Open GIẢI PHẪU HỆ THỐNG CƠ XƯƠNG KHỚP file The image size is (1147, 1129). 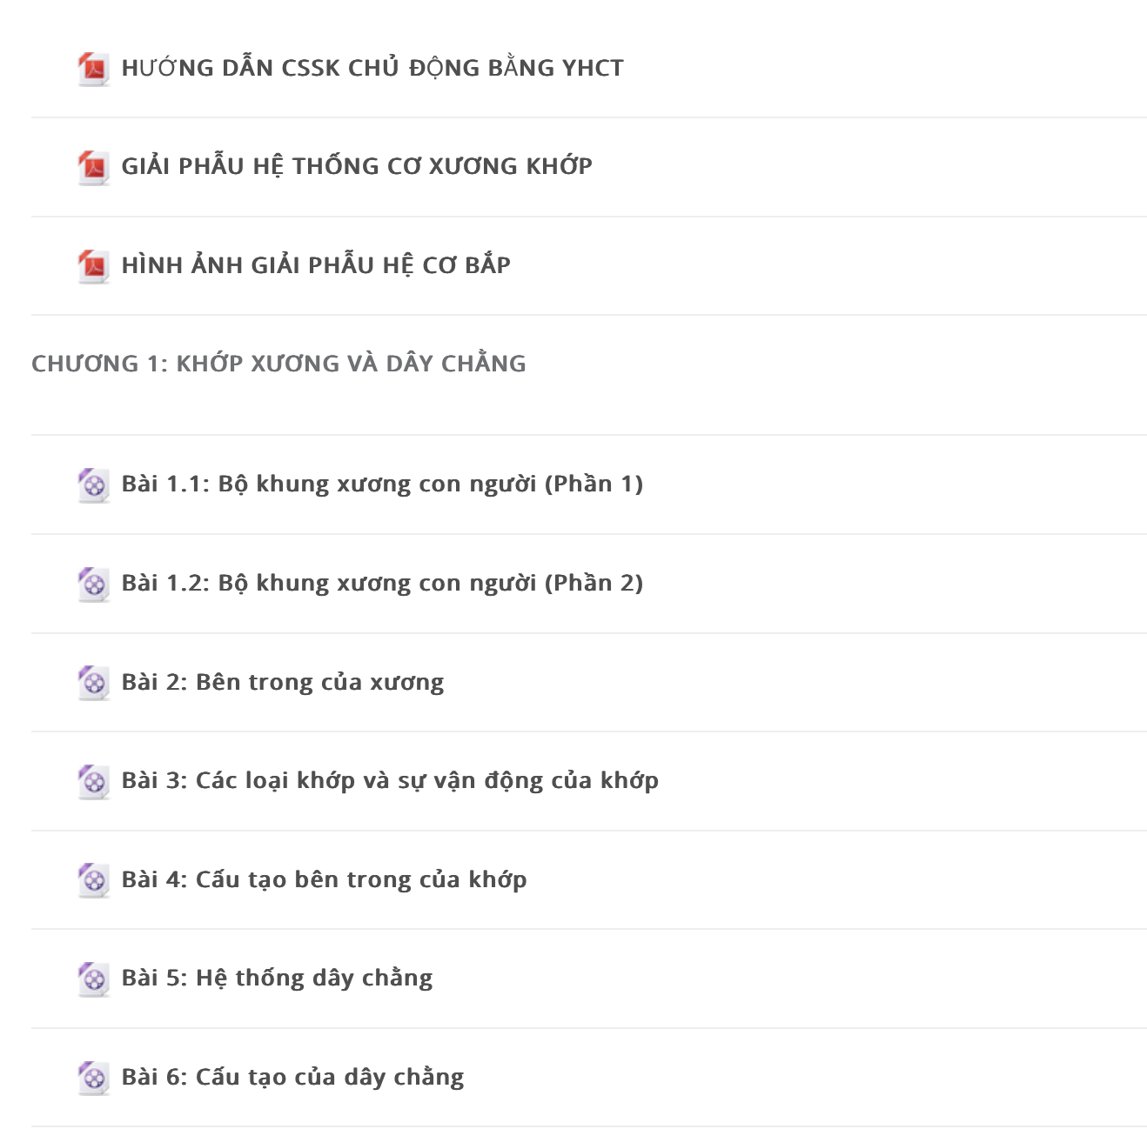(357, 166)
